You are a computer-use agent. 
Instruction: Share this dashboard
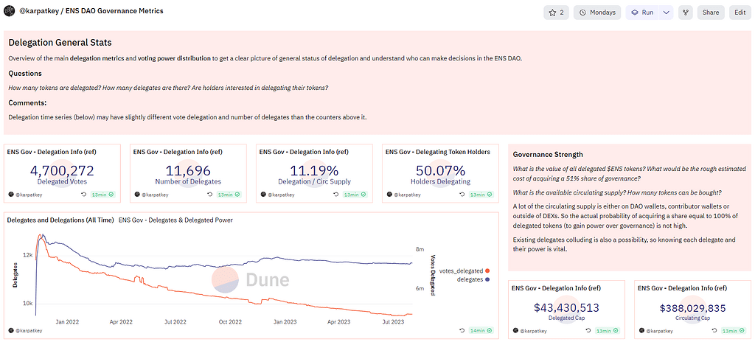point(711,13)
